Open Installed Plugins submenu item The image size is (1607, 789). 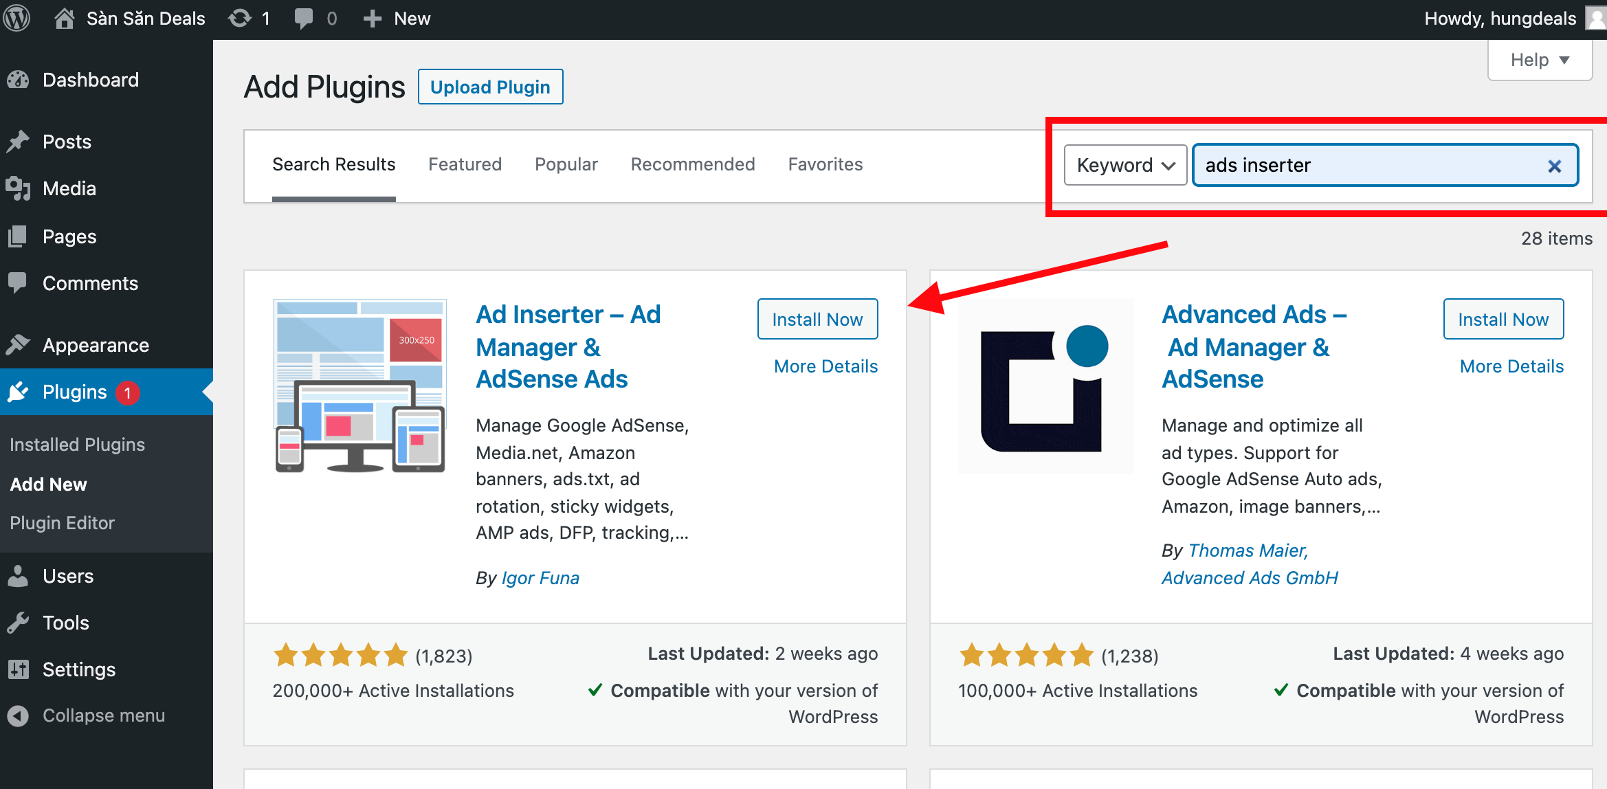tap(77, 445)
